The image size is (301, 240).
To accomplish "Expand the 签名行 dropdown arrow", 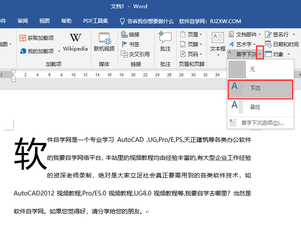I will click(x=294, y=35).
